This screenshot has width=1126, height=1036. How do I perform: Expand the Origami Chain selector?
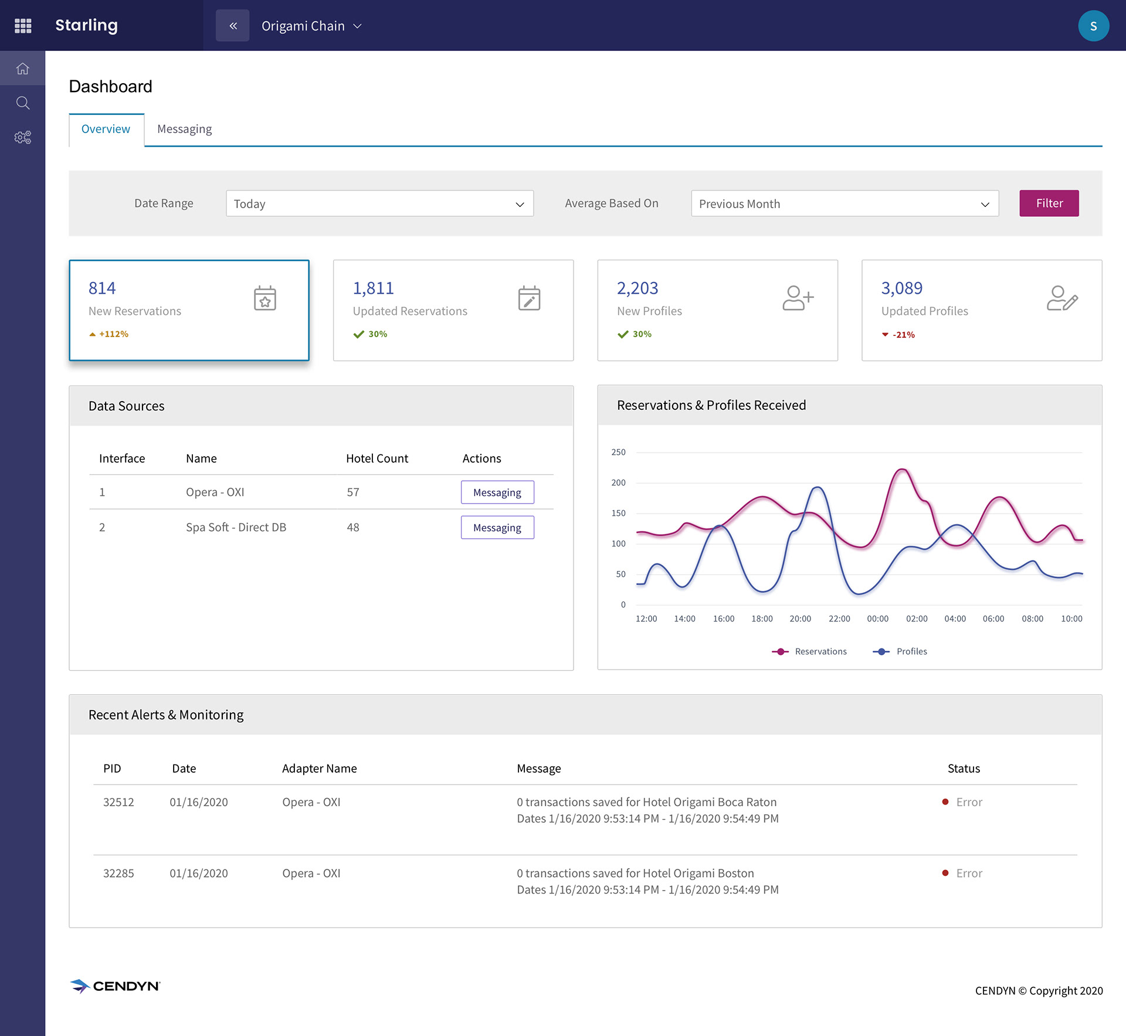(x=311, y=26)
